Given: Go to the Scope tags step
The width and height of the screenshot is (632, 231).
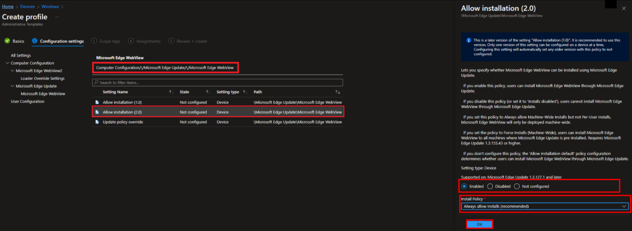Looking at the screenshot, I should pos(109,41).
